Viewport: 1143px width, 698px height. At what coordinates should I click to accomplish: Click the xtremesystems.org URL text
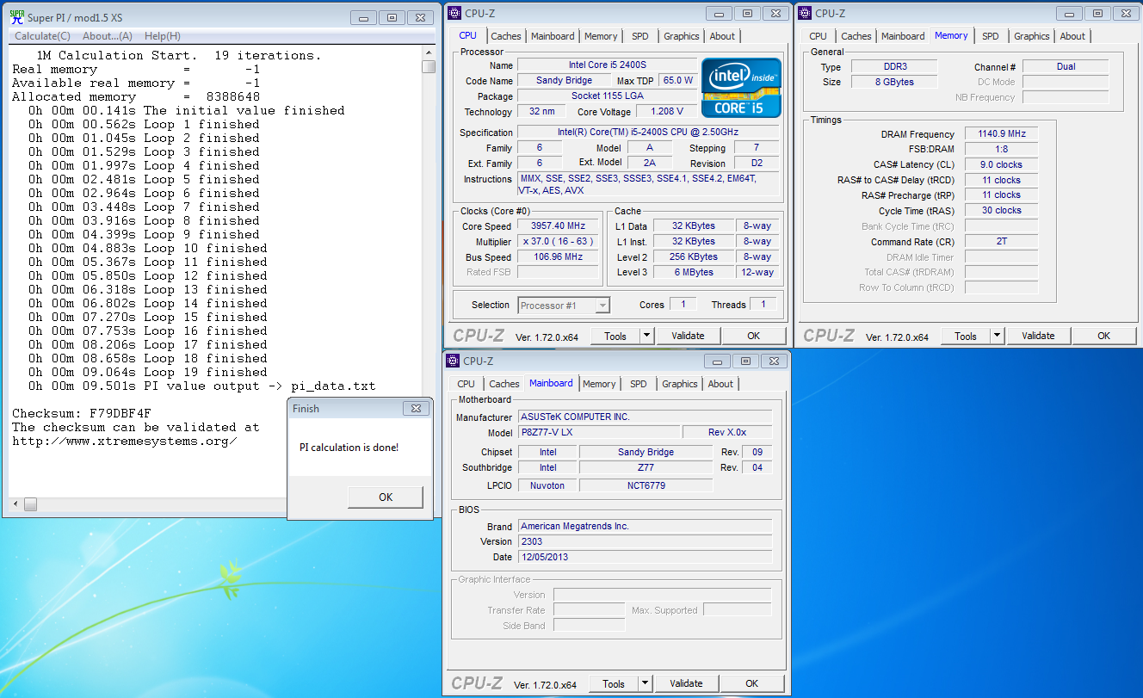click(125, 441)
